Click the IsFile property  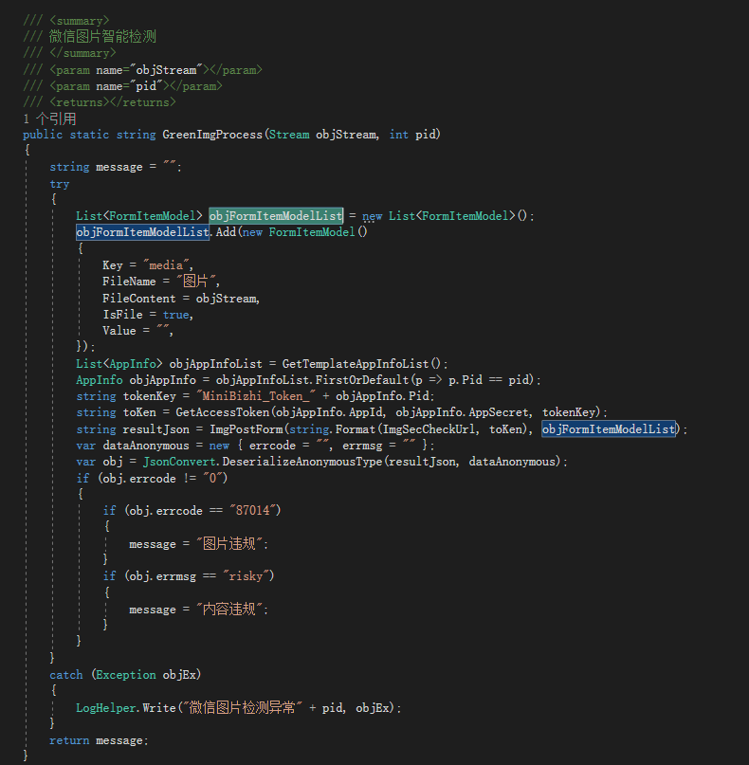point(122,314)
